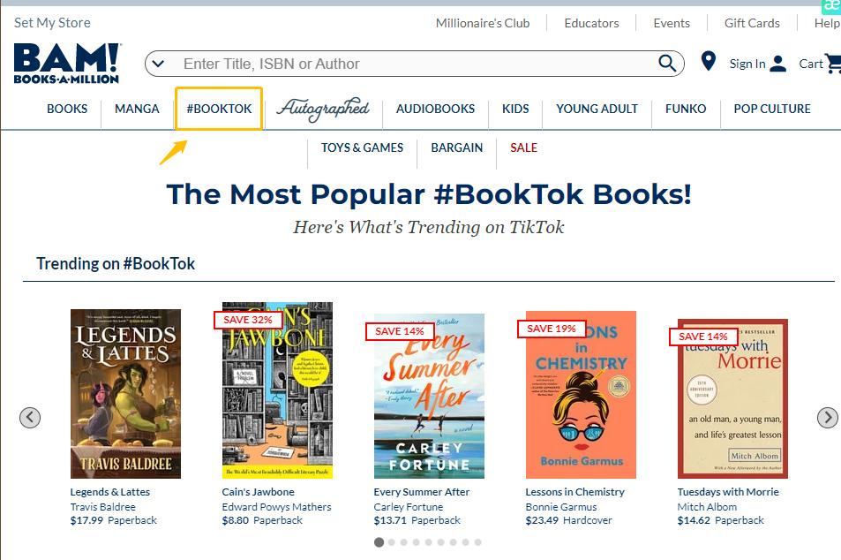
Task: Select the SALE menu item
Action: click(523, 148)
